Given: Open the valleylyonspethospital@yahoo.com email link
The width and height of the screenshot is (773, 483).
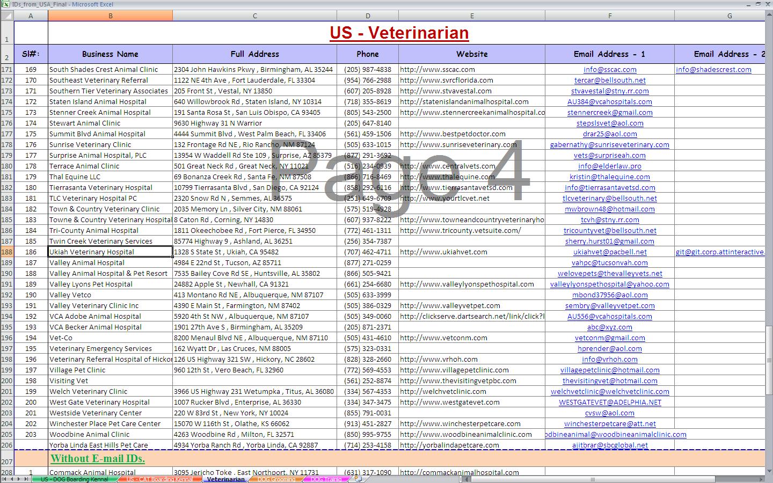Looking at the screenshot, I should [610, 284].
